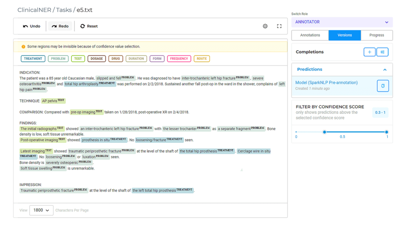This screenshot has width=409, height=225.
Task: Open the Switch Role ANNOTATOR dropdown
Action: pyautogui.click(x=342, y=22)
